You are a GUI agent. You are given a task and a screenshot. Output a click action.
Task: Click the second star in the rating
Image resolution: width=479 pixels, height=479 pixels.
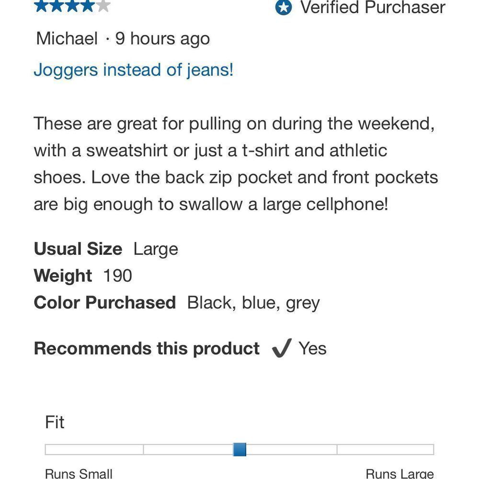coord(57,6)
